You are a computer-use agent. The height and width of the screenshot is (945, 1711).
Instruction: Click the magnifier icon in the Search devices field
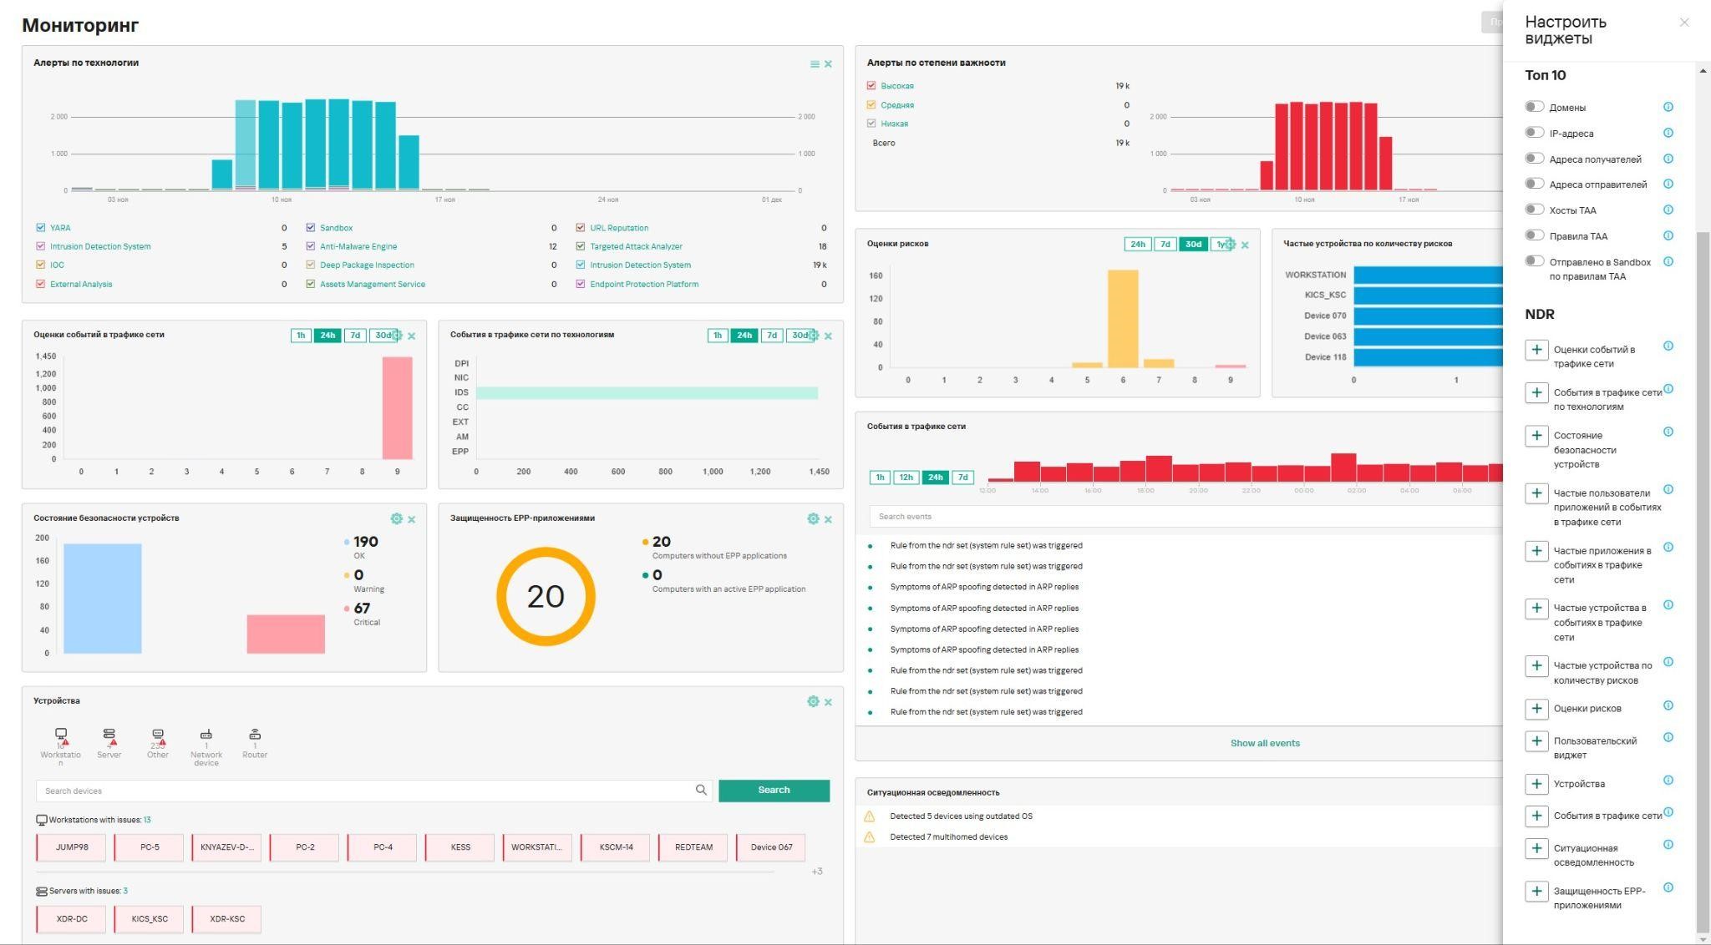click(701, 790)
